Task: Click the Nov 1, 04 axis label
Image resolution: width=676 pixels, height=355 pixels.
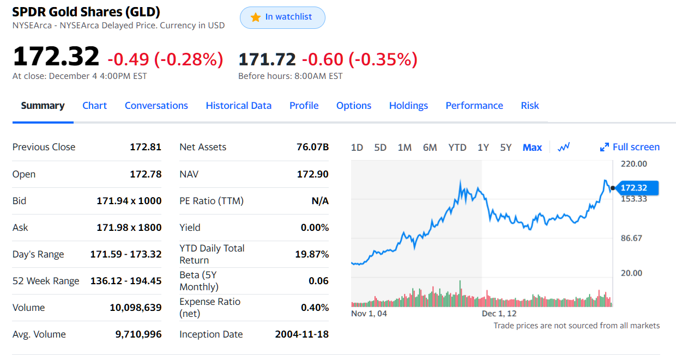Action: (x=369, y=314)
